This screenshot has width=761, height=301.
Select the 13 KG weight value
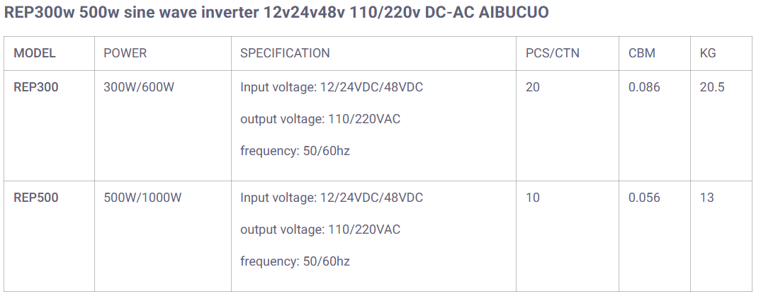click(706, 198)
